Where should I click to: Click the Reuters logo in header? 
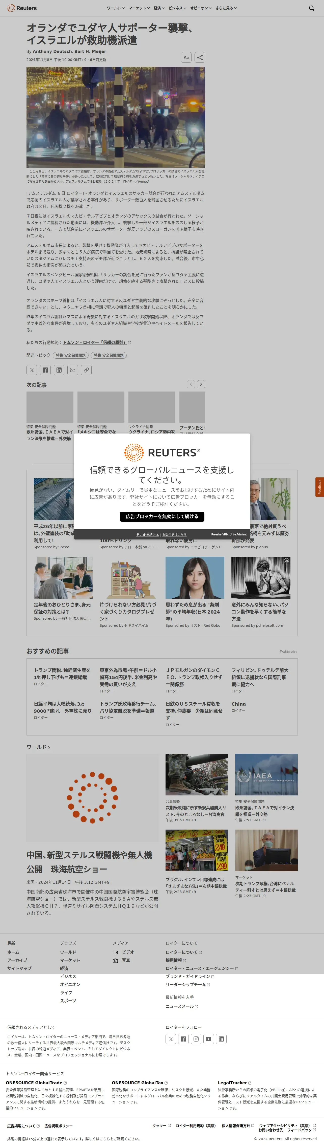[22, 8]
